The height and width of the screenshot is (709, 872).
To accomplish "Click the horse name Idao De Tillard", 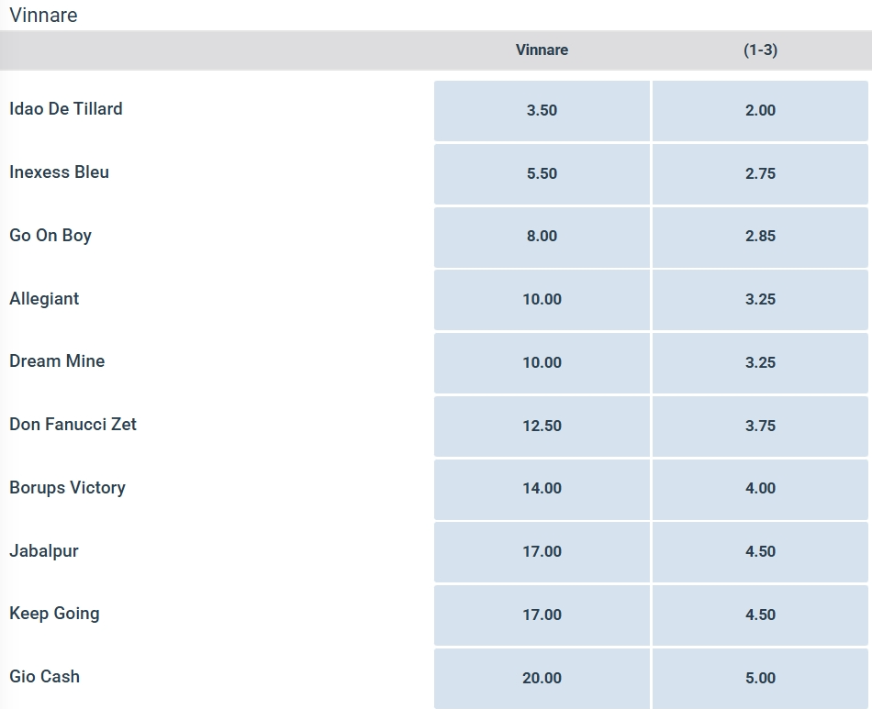I will (x=65, y=109).
